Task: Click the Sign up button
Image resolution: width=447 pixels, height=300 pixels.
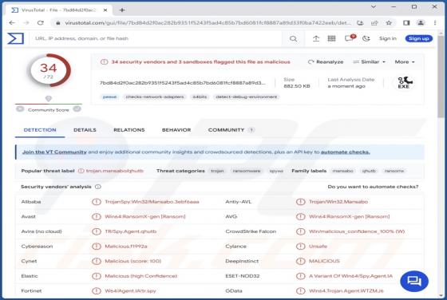Action: [x=419, y=38]
